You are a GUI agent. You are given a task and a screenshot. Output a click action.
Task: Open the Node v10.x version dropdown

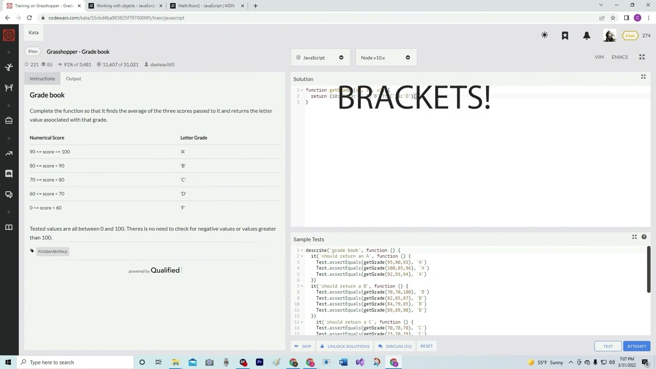point(386,57)
